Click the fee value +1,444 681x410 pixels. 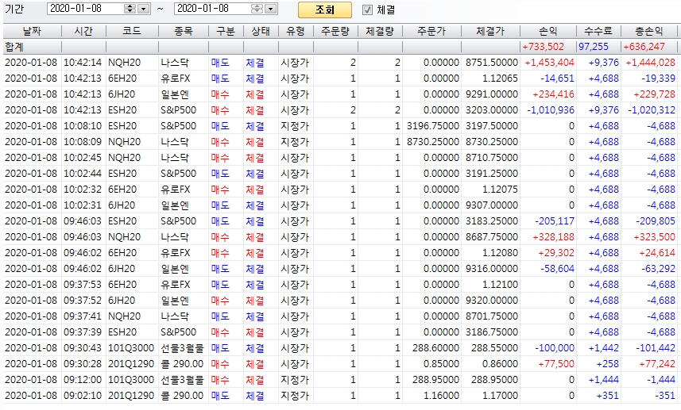(x=604, y=380)
